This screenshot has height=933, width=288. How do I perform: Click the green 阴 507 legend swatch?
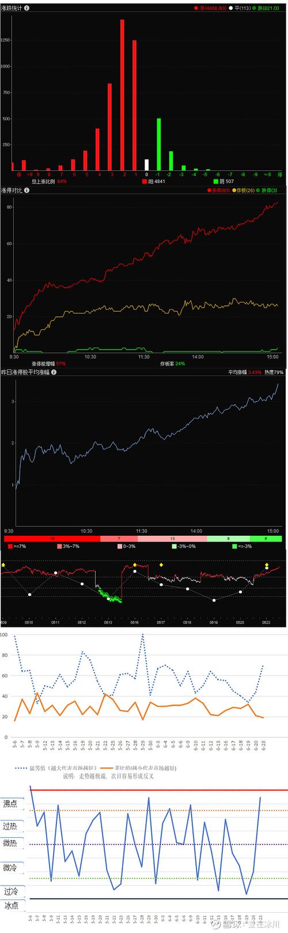tap(215, 181)
